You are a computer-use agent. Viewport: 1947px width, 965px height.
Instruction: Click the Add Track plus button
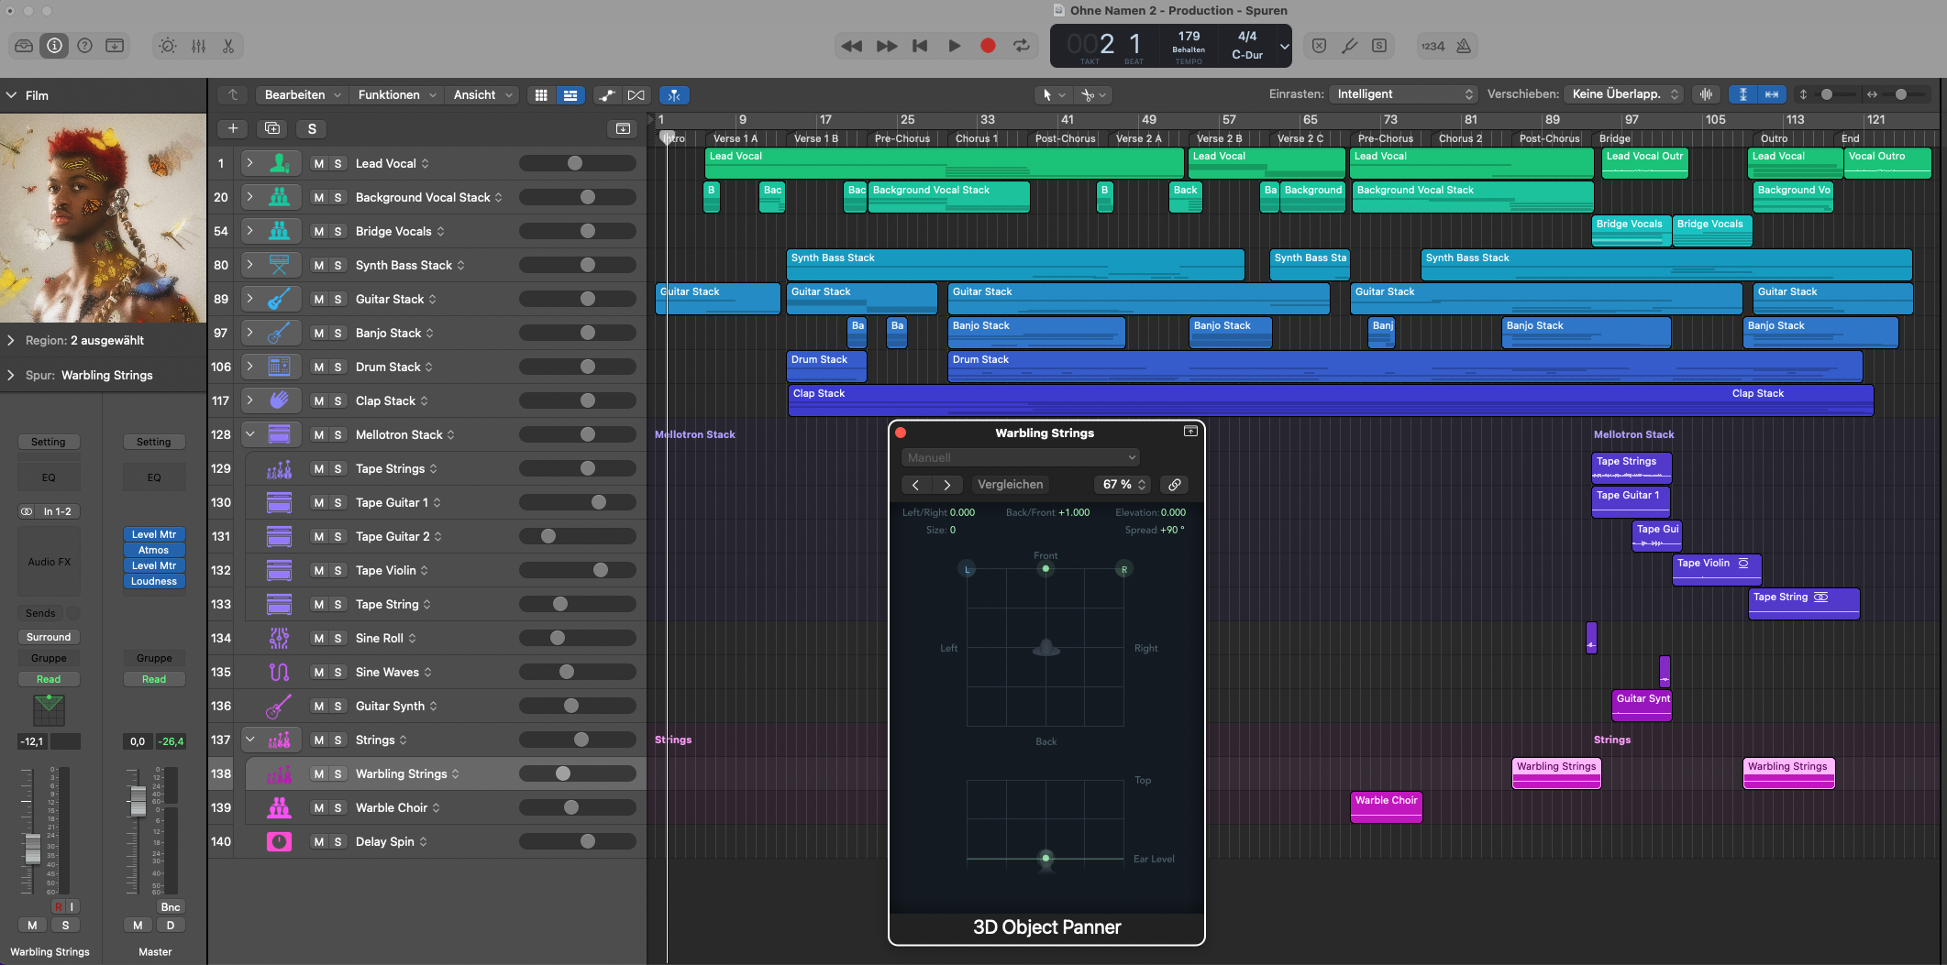pos(233,129)
